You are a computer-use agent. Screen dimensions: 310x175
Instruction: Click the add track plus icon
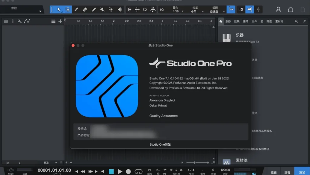[60, 21]
